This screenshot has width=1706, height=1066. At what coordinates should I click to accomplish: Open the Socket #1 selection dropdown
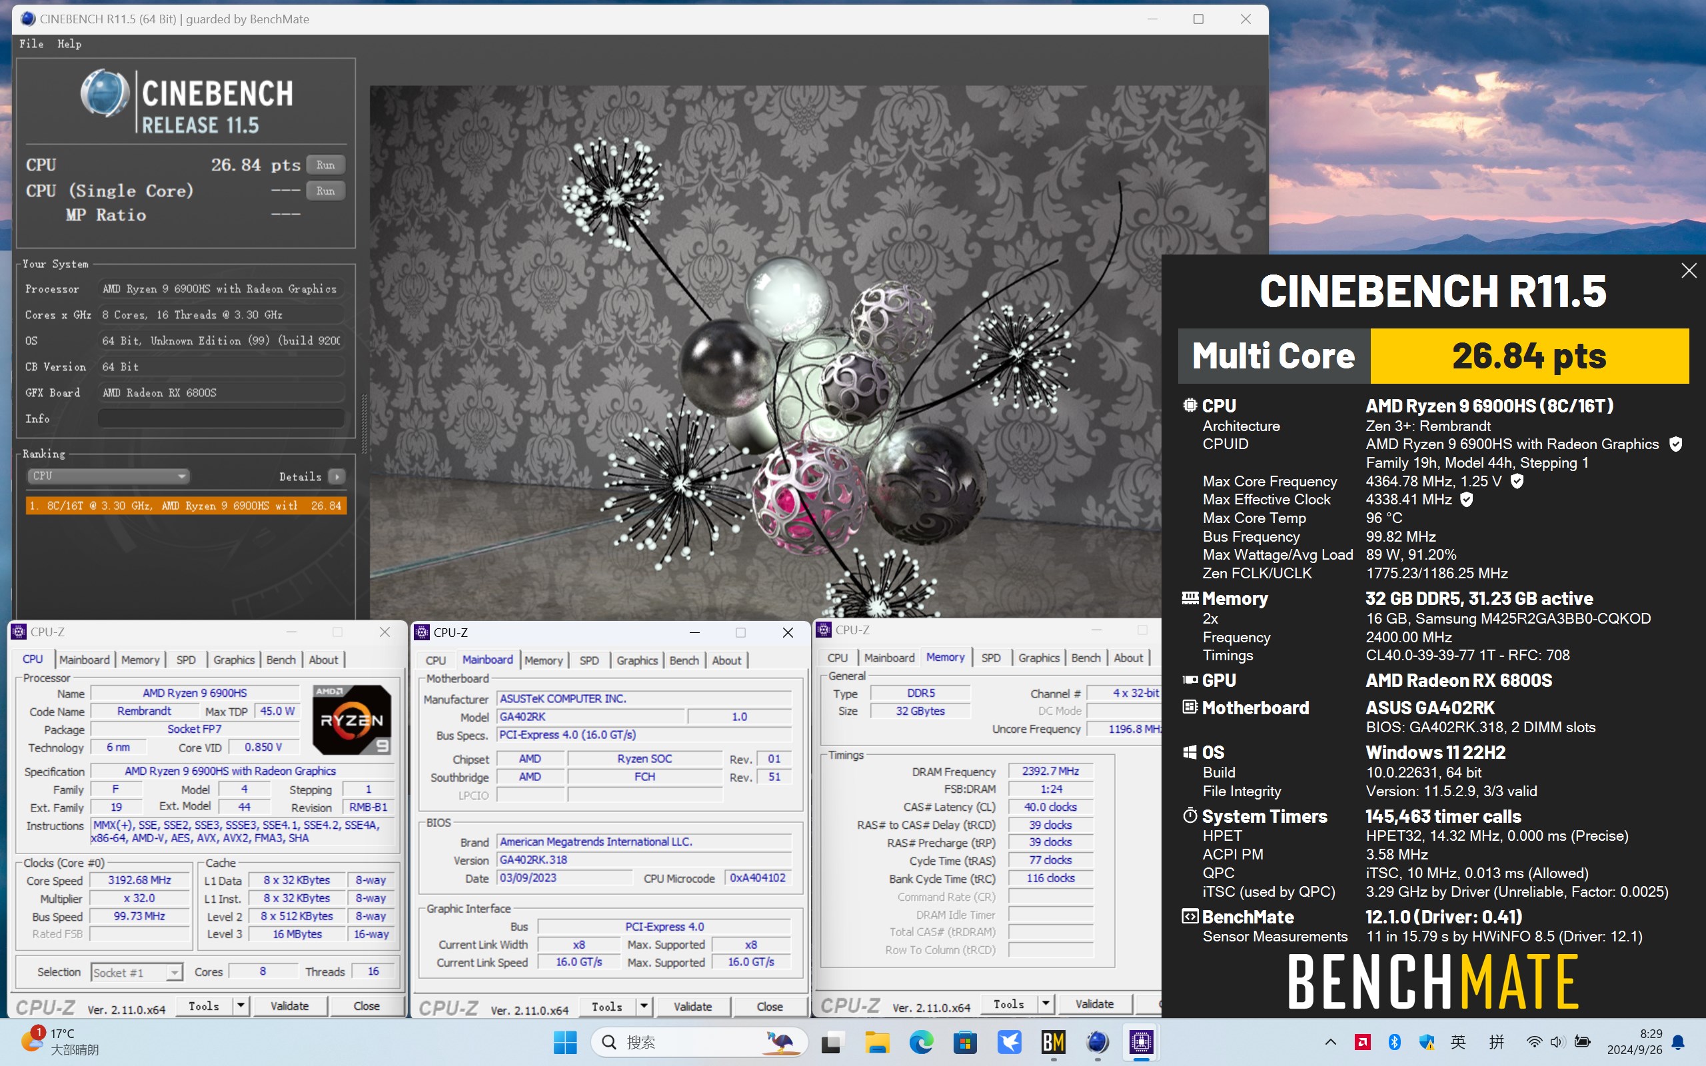(x=137, y=972)
